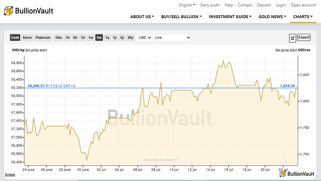
Task: Set time range to 20y
Action: tap(131, 38)
